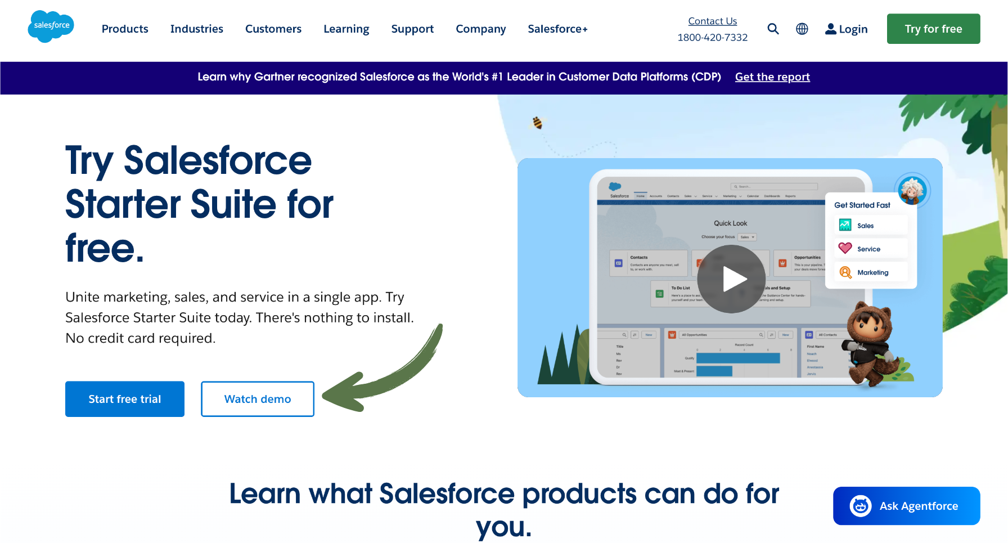Expand the Learning menu
1008x543 pixels.
346,29
